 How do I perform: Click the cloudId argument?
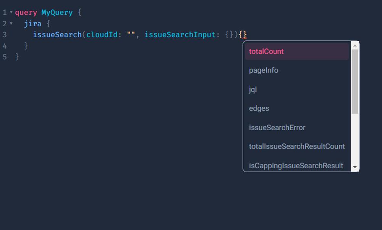click(x=102, y=35)
